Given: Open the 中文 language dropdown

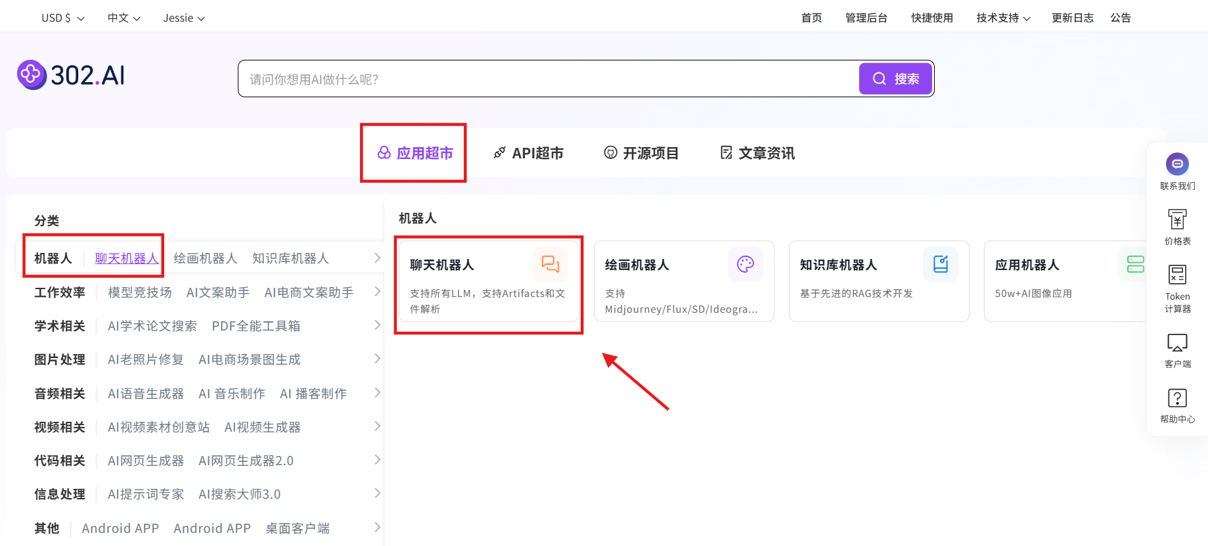Looking at the screenshot, I should click(x=124, y=18).
